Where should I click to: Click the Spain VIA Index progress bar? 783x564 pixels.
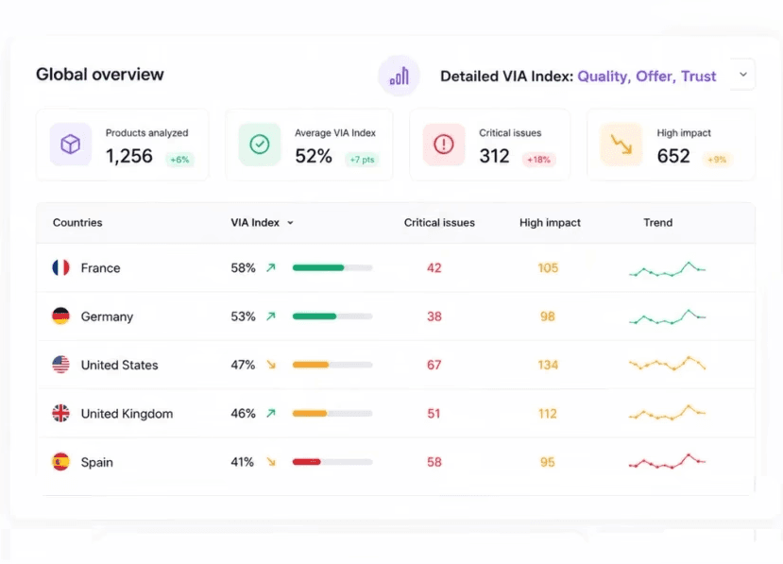pyautogui.click(x=332, y=462)
